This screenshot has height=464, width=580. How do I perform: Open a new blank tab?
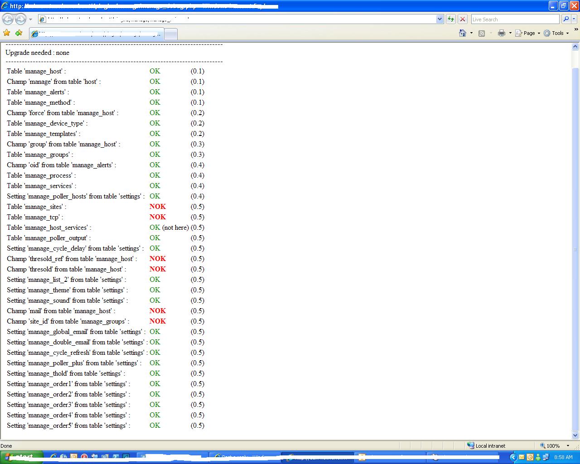click(x=170, y=34)
